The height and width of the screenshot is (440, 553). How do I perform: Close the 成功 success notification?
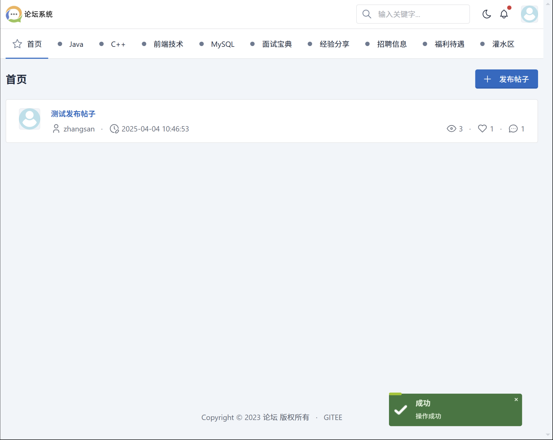tap(516, 400)
